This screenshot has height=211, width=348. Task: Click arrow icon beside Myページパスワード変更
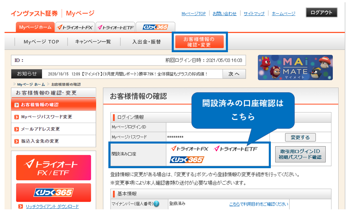pos(17,117)
